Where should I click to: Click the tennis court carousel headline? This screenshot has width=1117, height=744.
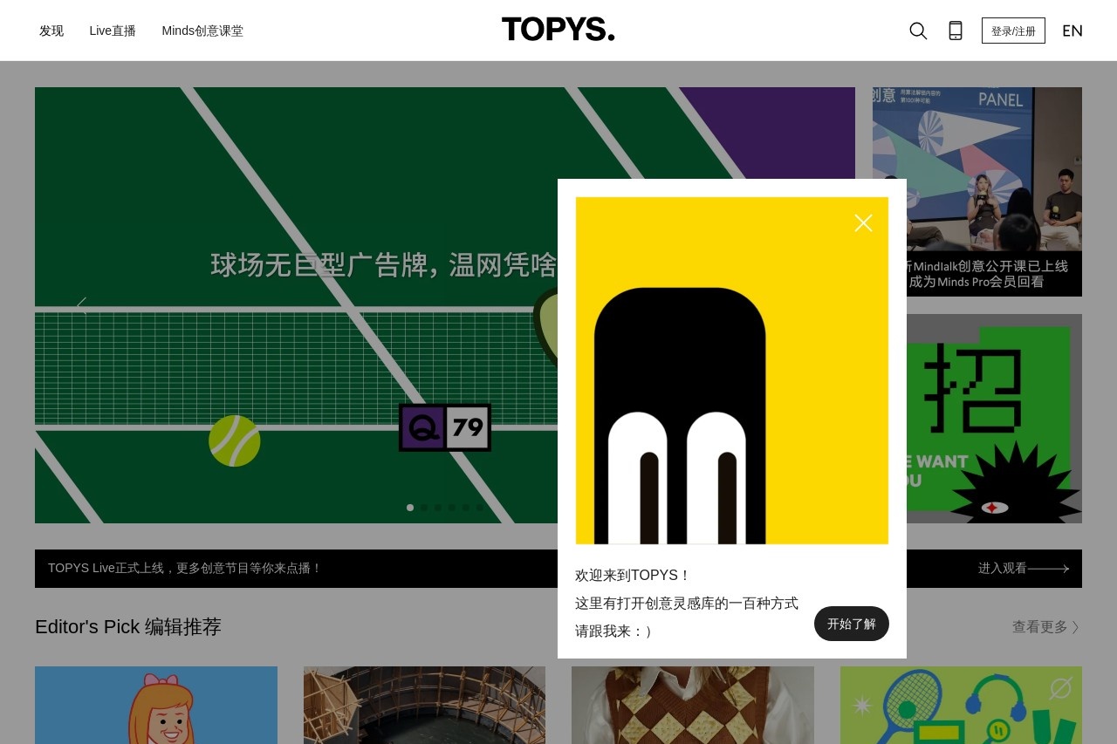click(x=384, y=265)
